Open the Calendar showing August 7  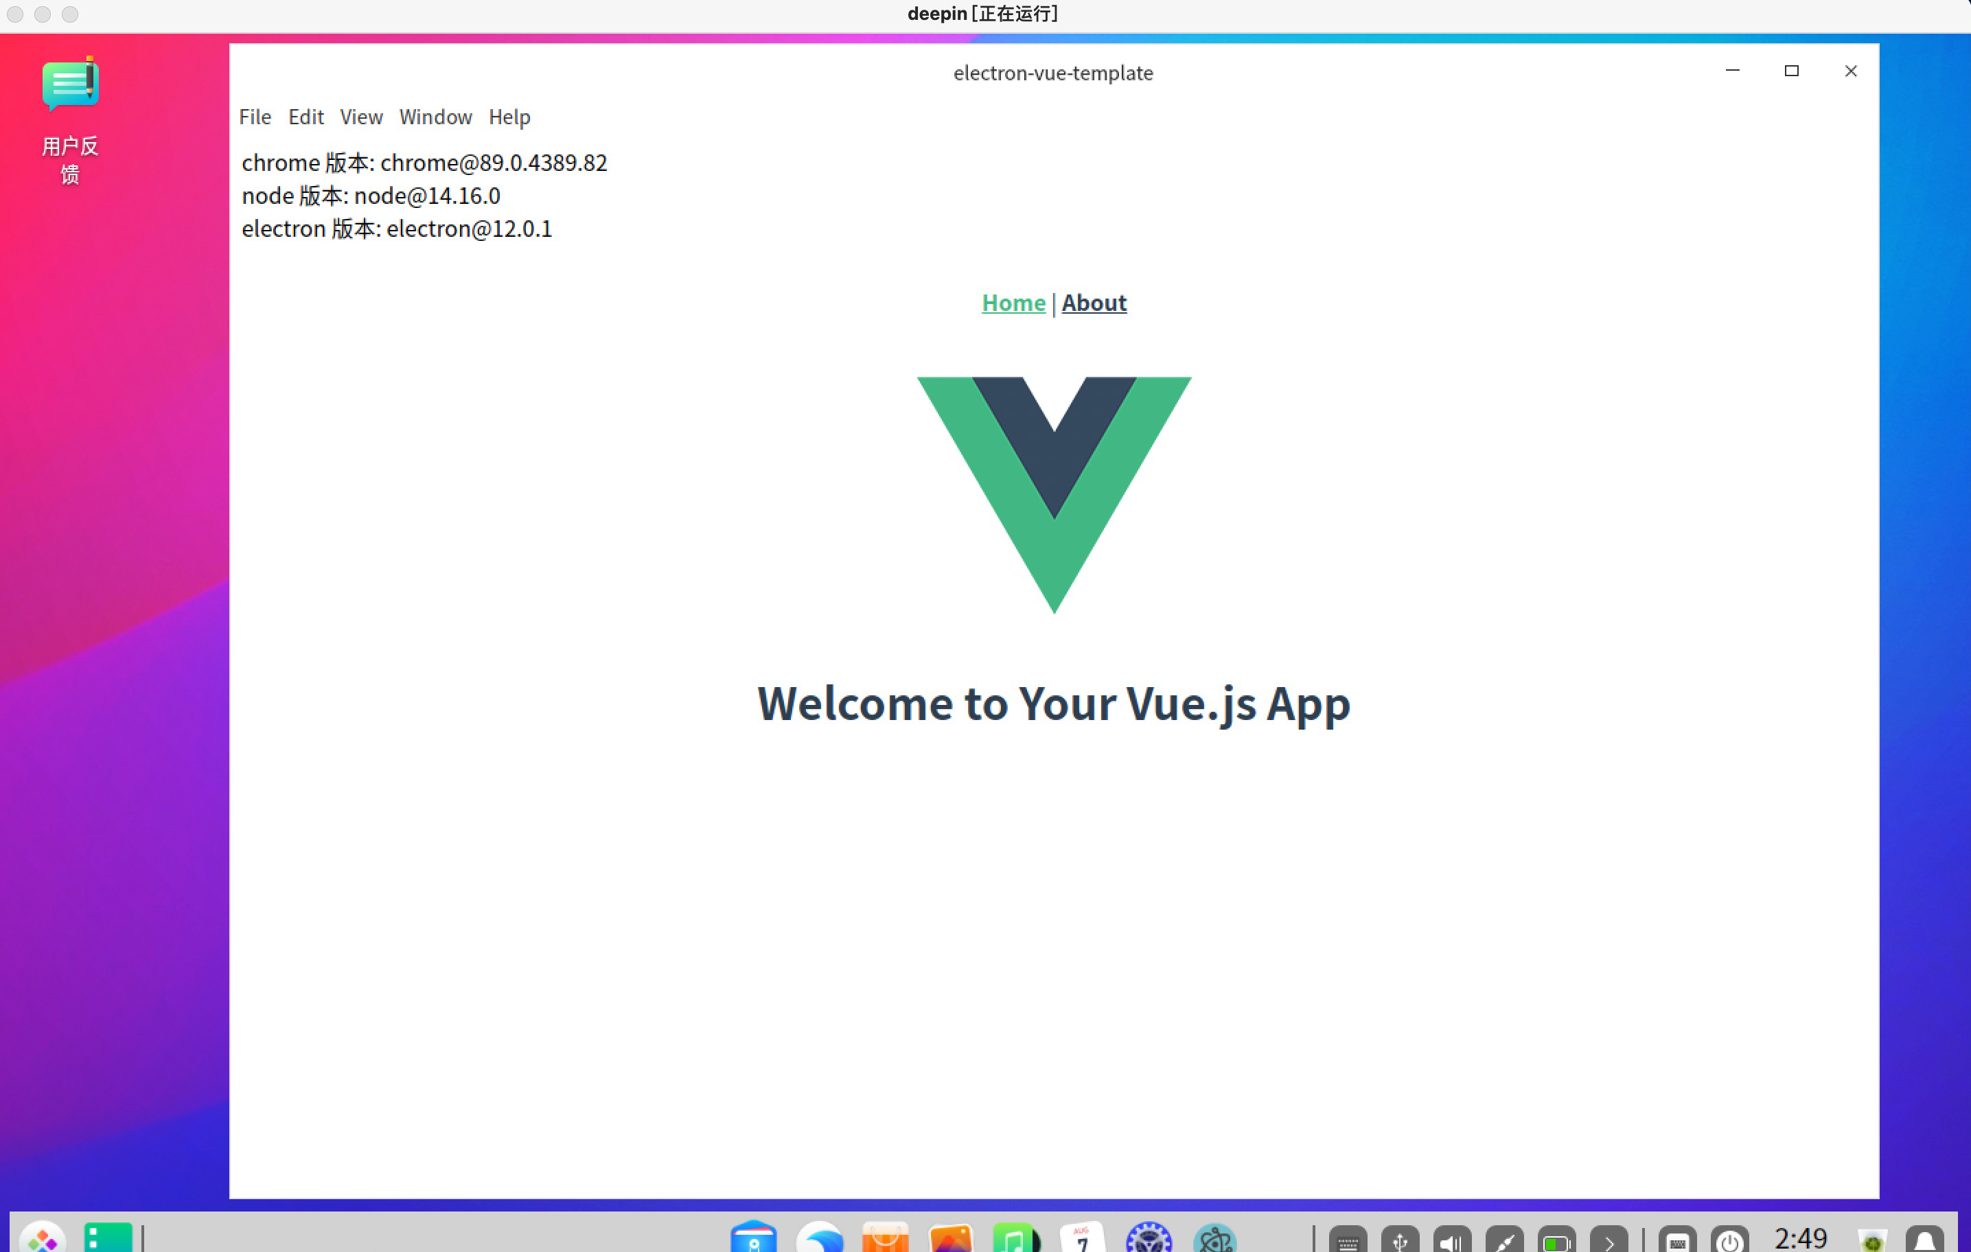(1082, 1238)
